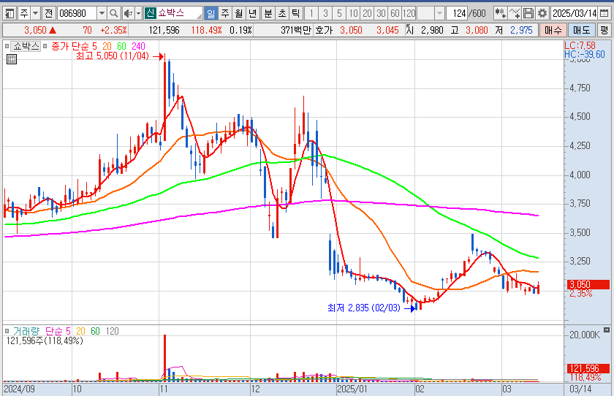Click the speaker sound alert icon
This screenshot has height=396, width=614.
coord(128,14)
